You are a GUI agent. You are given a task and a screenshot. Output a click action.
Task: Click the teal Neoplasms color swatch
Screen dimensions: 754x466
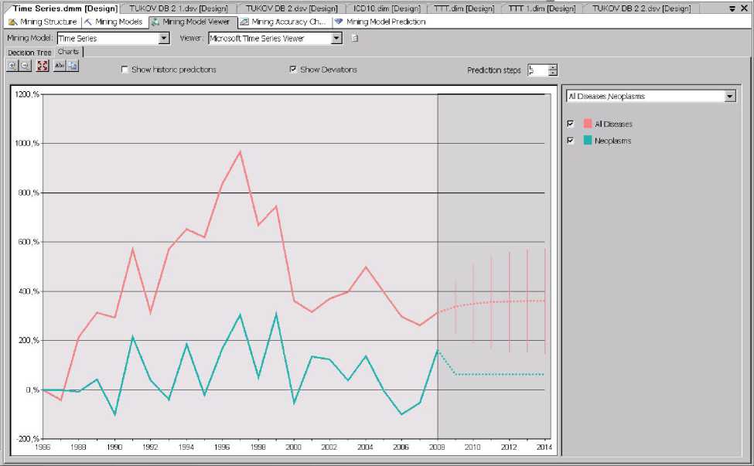(x=588, y=141)
